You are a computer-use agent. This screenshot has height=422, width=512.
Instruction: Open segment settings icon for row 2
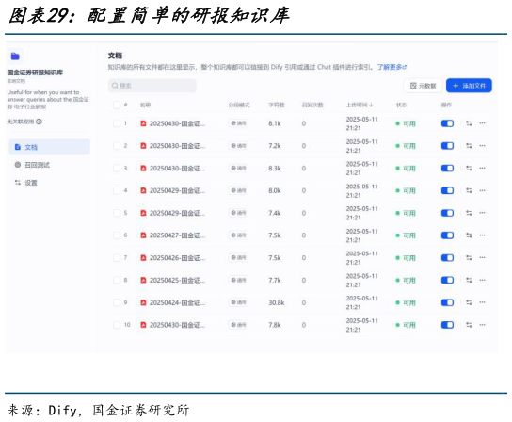[469, 146]
